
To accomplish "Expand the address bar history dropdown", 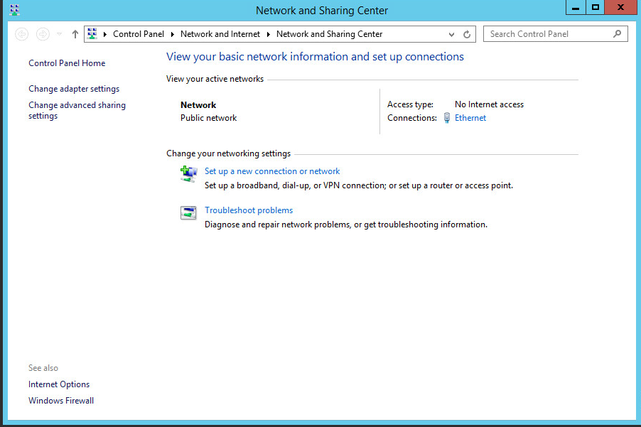I will pyautogui.click(x=452, y=34).
